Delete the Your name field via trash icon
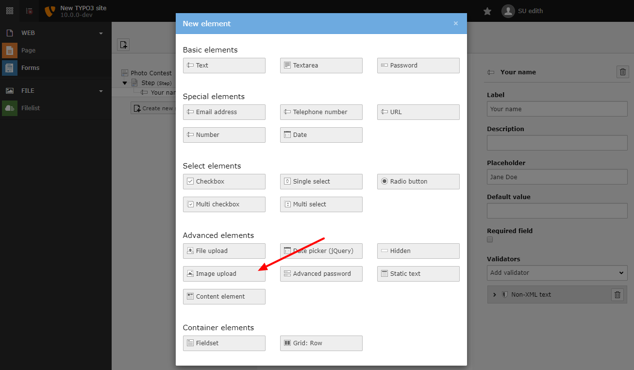Viewport: 634px width, 370px height. click(622, 72)
